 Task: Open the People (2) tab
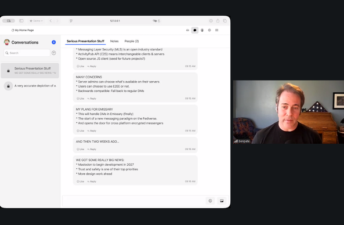point(132,41)
